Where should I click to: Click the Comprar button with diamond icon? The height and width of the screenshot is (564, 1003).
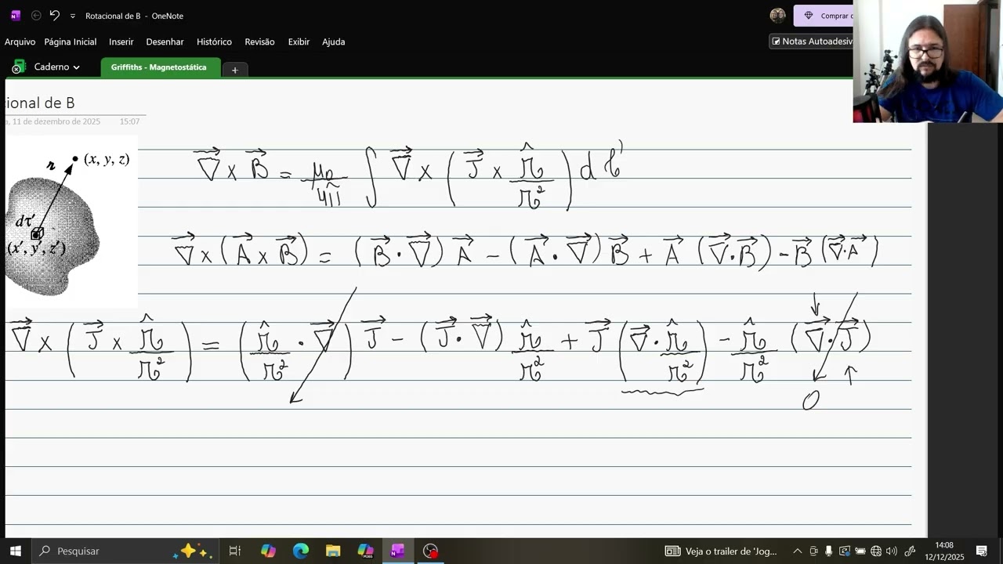(824, 16)
